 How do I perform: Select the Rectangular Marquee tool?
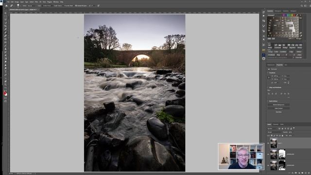pos(5,16)
